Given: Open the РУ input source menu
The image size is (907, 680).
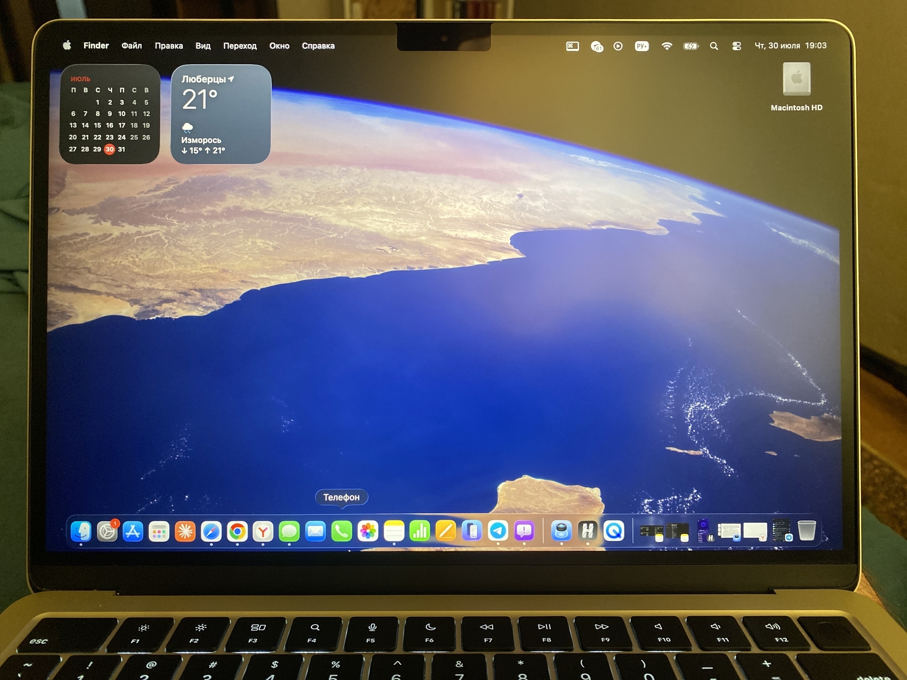Looking at the screenshot, I should point(642,46).
